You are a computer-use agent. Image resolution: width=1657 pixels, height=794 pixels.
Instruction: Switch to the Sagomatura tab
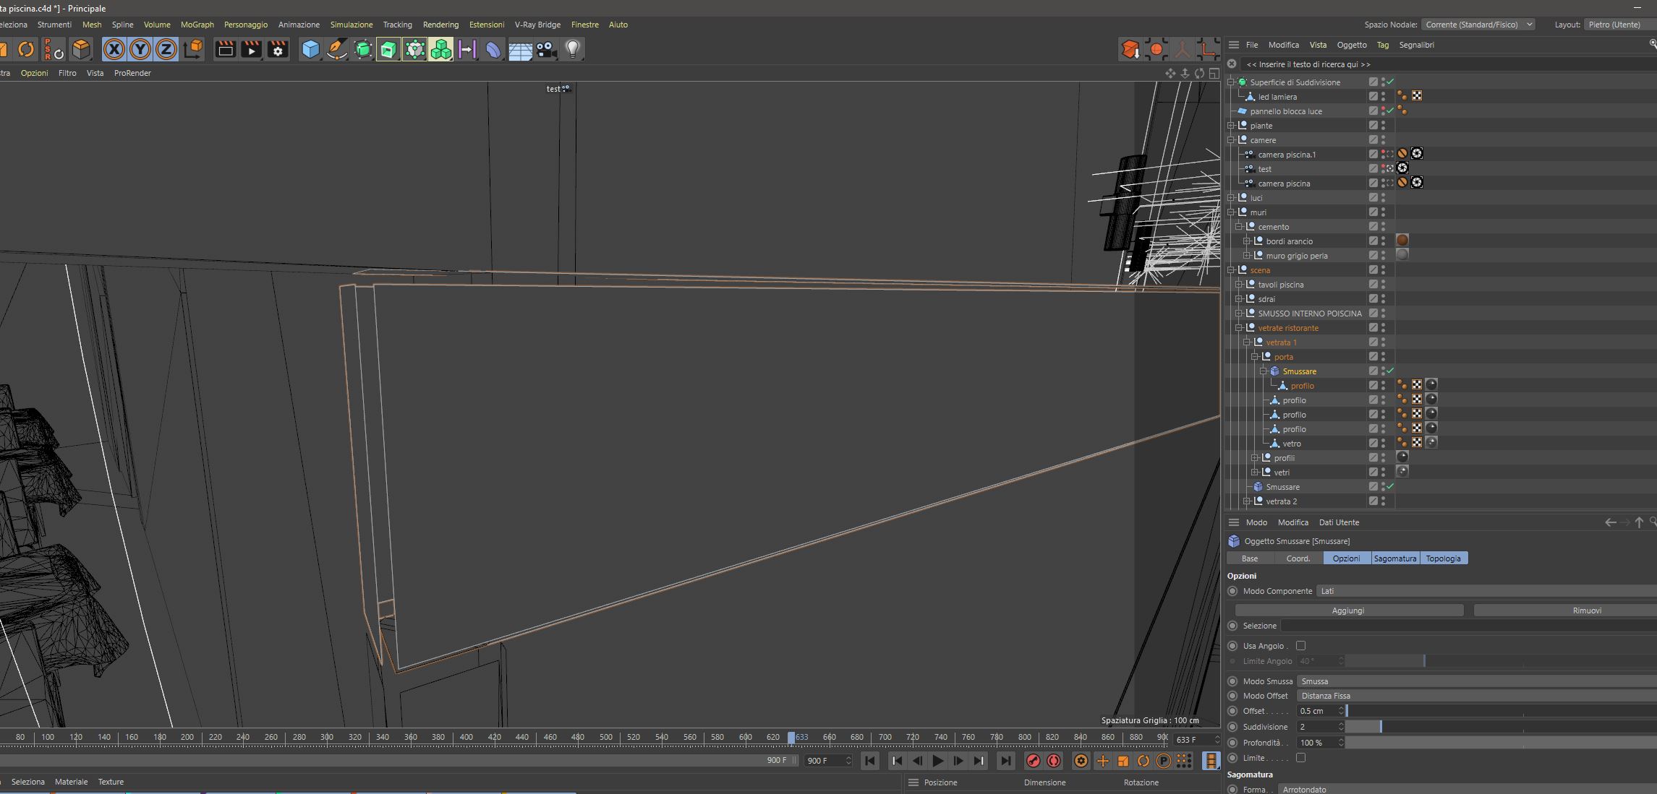pyautogui.click(x=1394, y=558)
